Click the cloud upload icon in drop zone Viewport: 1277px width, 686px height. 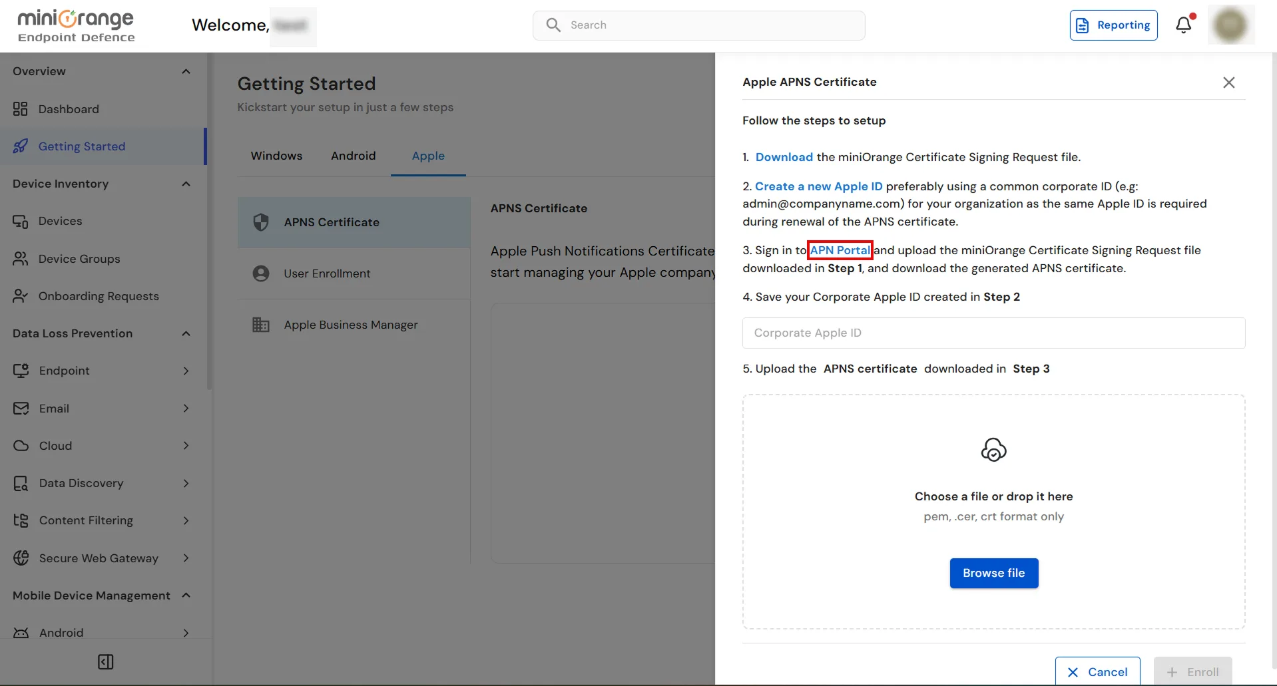[x=993, y=450]
